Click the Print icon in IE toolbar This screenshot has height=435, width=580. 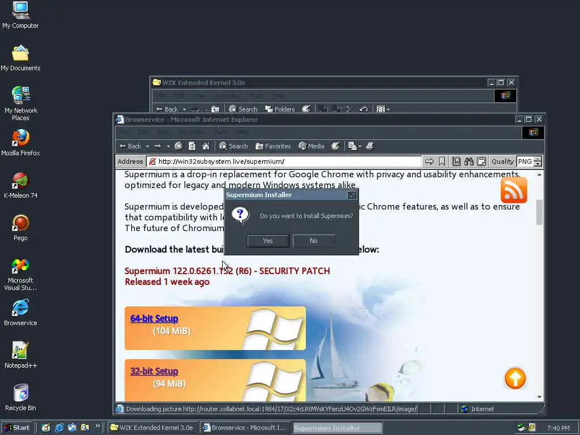coord(370,146)
